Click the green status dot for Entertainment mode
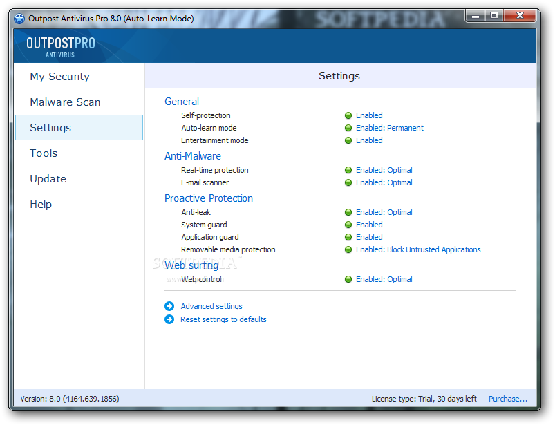 pyautogui.click(x=348, y=140)
